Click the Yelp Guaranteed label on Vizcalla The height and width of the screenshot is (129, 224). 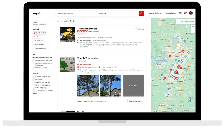tap(85, 64)
